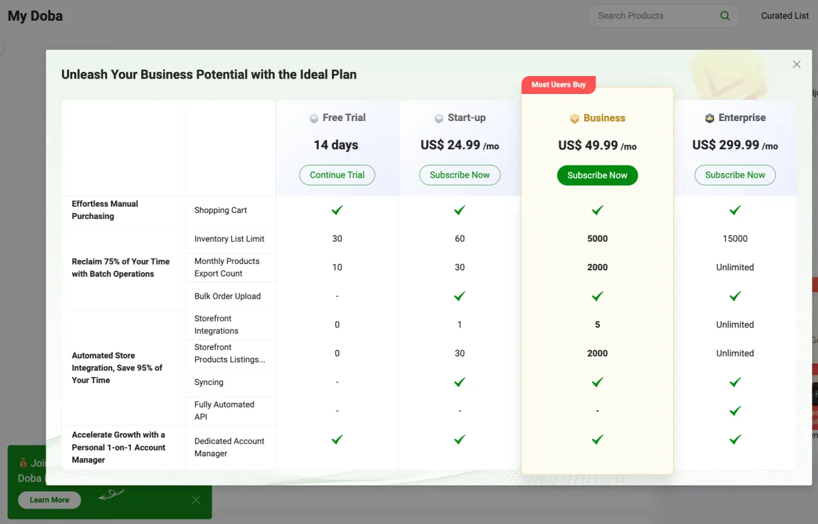Click the Business plan icon

(574, 118)
